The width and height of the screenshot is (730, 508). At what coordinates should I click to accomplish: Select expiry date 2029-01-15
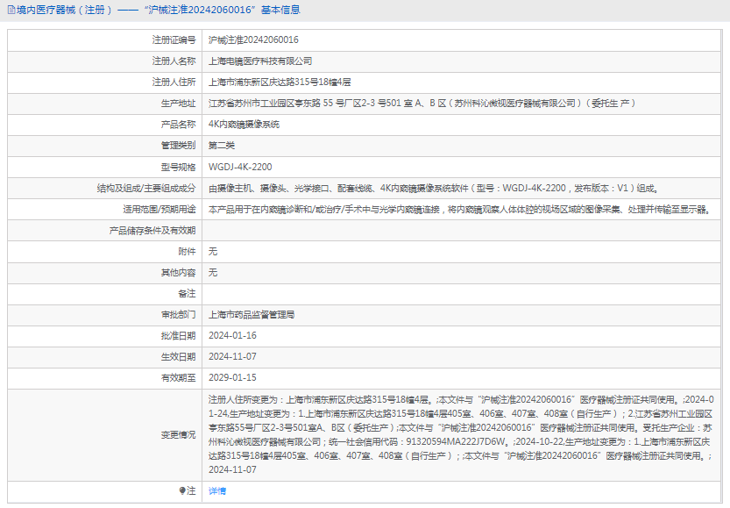click(x=232, y=377)
